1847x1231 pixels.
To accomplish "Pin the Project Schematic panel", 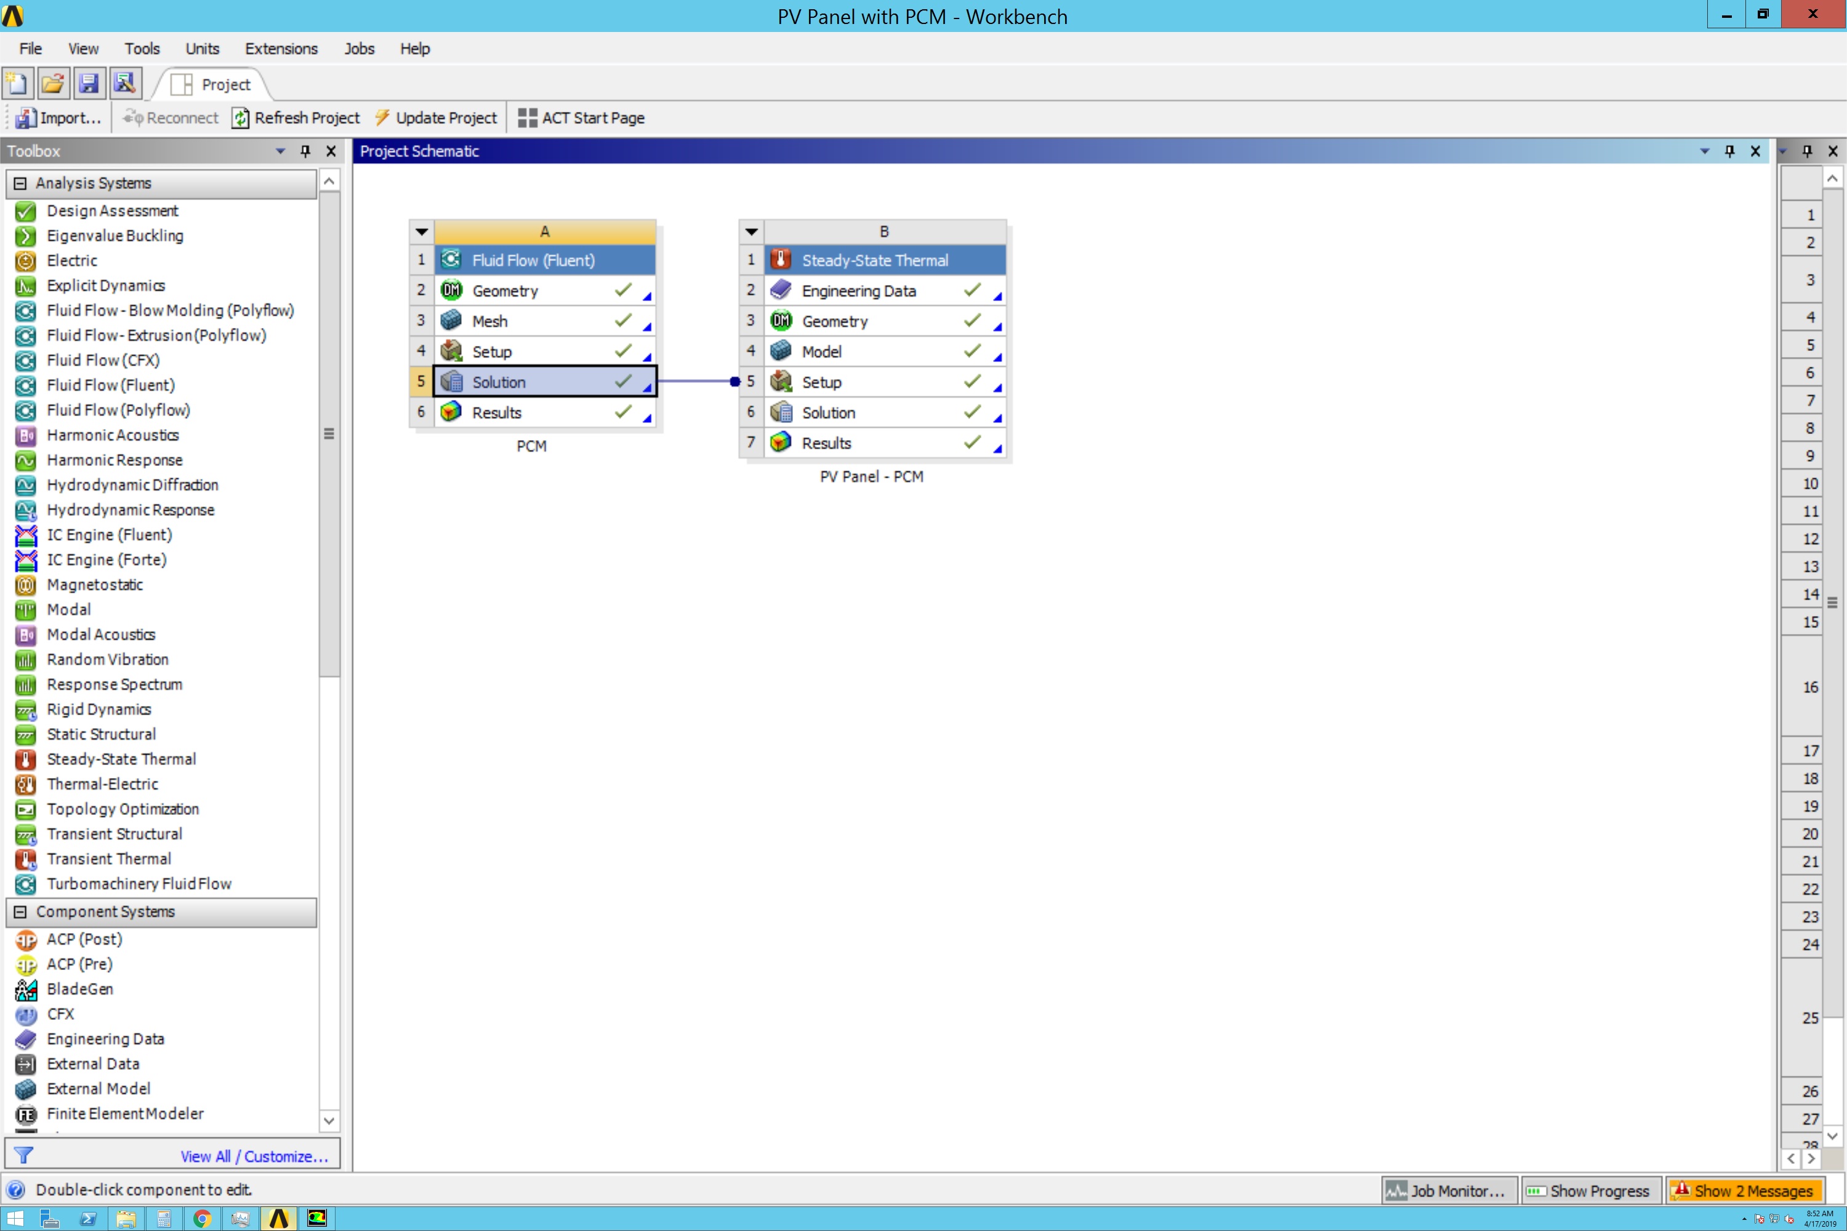I will pyautogui.click(x=1729, y=151).
